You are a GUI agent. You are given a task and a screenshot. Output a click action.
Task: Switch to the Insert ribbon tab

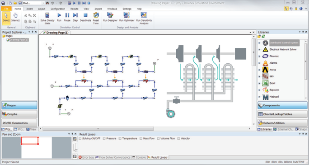(x=29, y=9)
